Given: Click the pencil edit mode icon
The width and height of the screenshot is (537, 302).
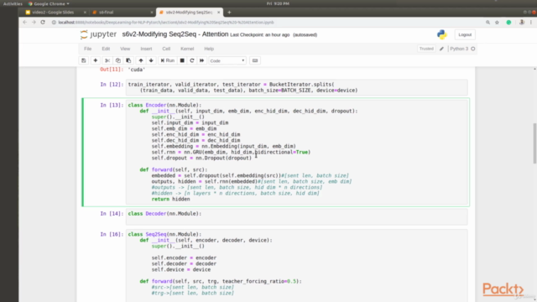Looking at the screenshot, I should (441, 49).
